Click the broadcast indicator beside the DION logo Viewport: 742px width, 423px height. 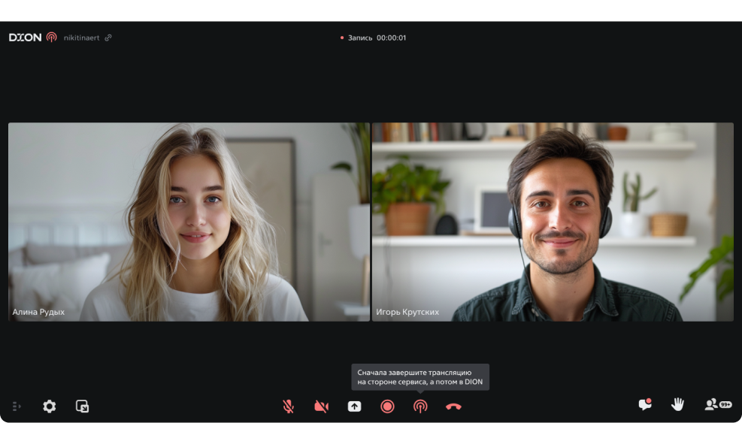coord(52,38)
